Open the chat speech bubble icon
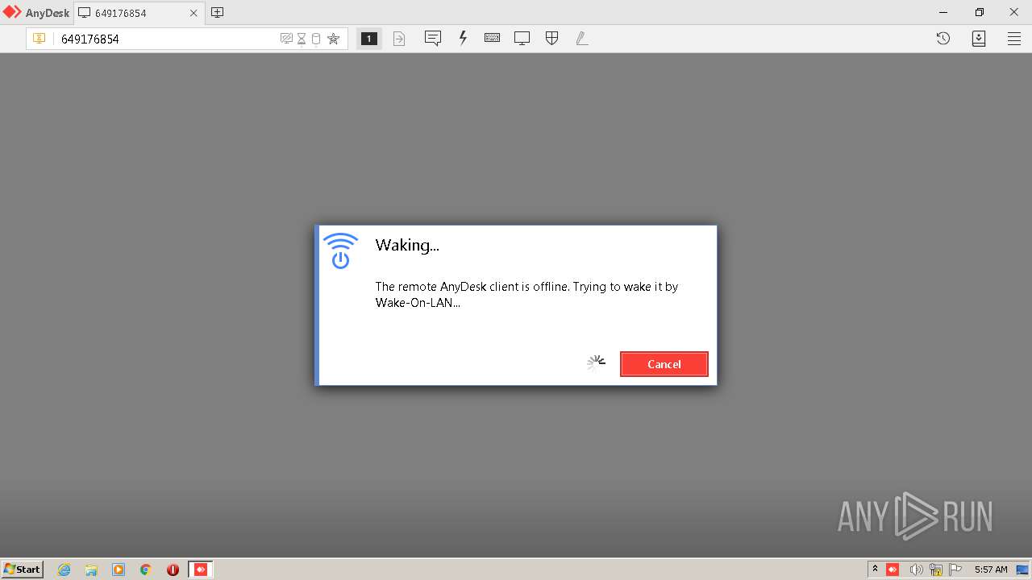This screenshot has height=580, width=1032. click(x=433, y=39)
